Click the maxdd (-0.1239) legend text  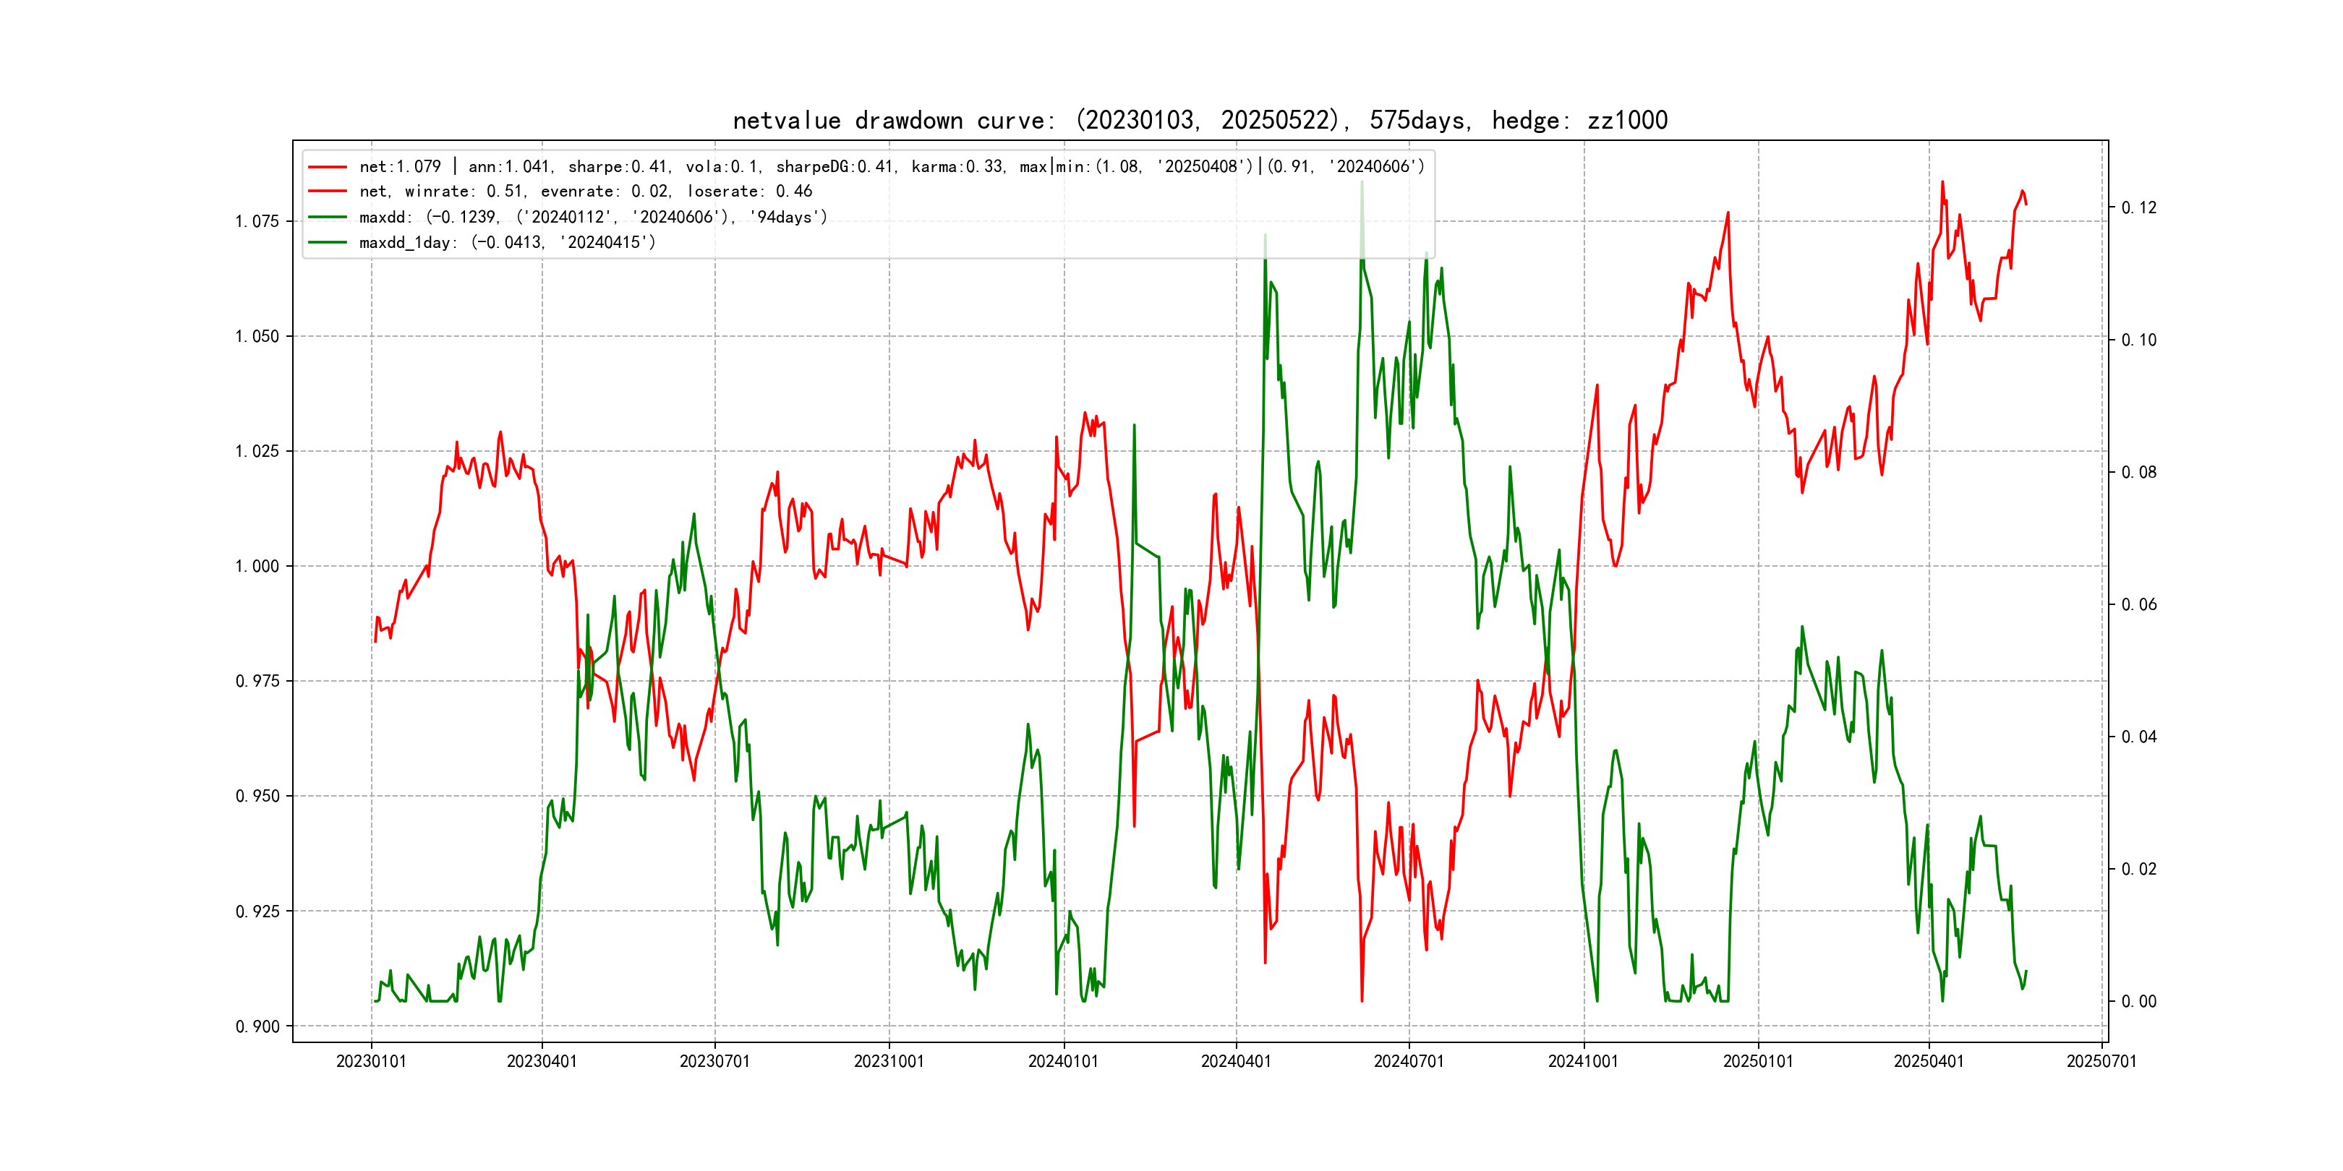[593, 218]
